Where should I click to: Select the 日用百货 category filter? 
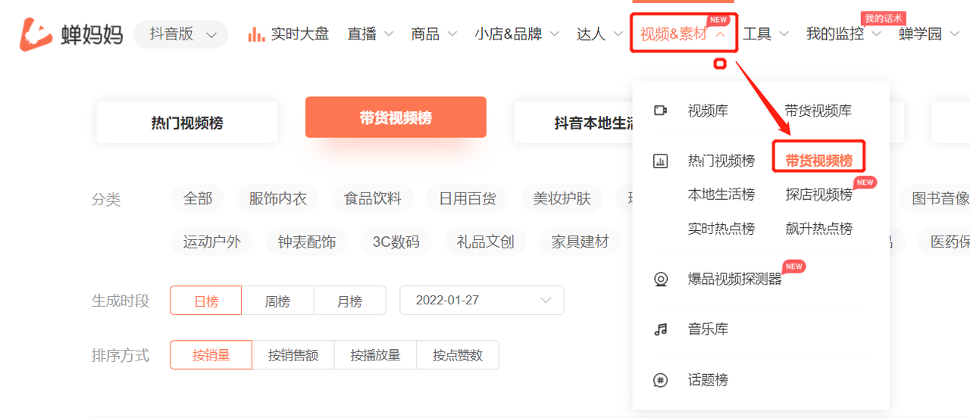[x=468, y=198]
